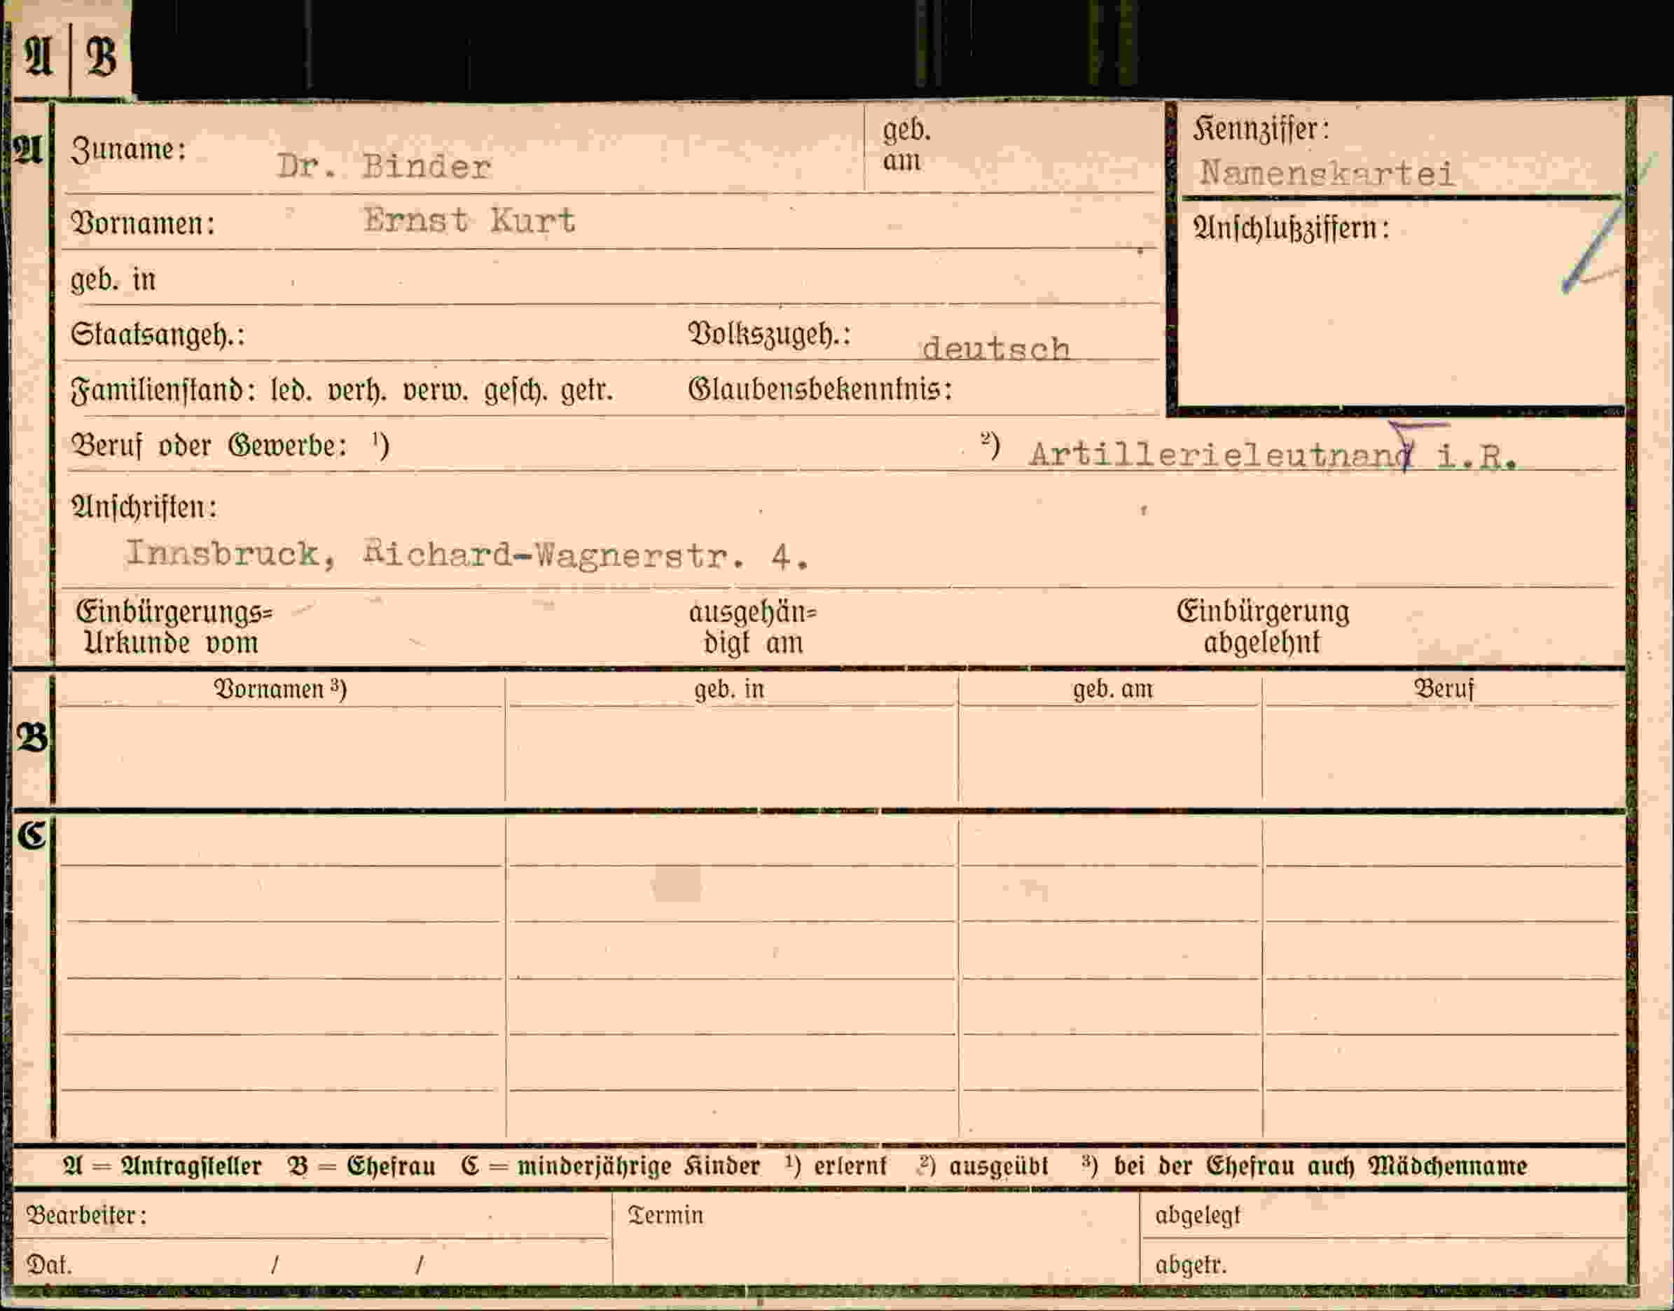Click the legend text 'A = Antragsteller'
The image size is (1674, 1311).
click(162, 1166)
